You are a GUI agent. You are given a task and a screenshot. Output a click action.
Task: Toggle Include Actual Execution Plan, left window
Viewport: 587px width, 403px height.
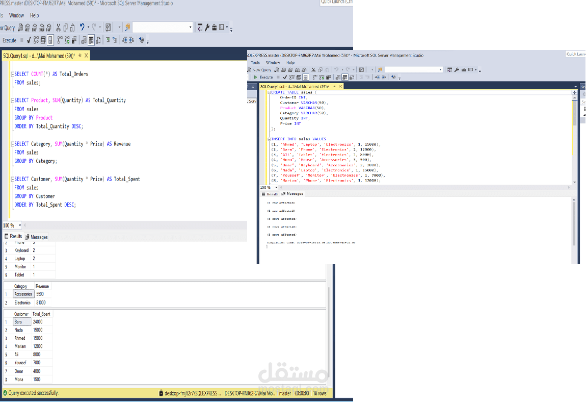[60, 40]
